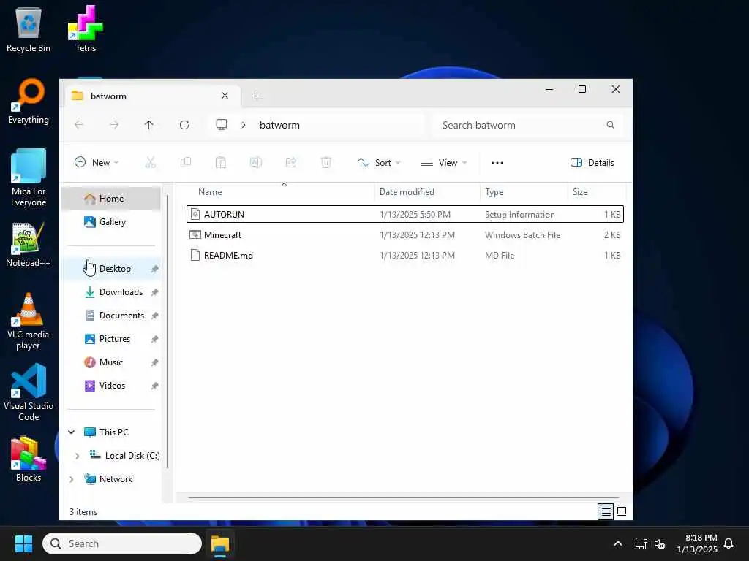749x561 pixels.
Task: Select This PC in navigation pane
Action: [113, 432]
